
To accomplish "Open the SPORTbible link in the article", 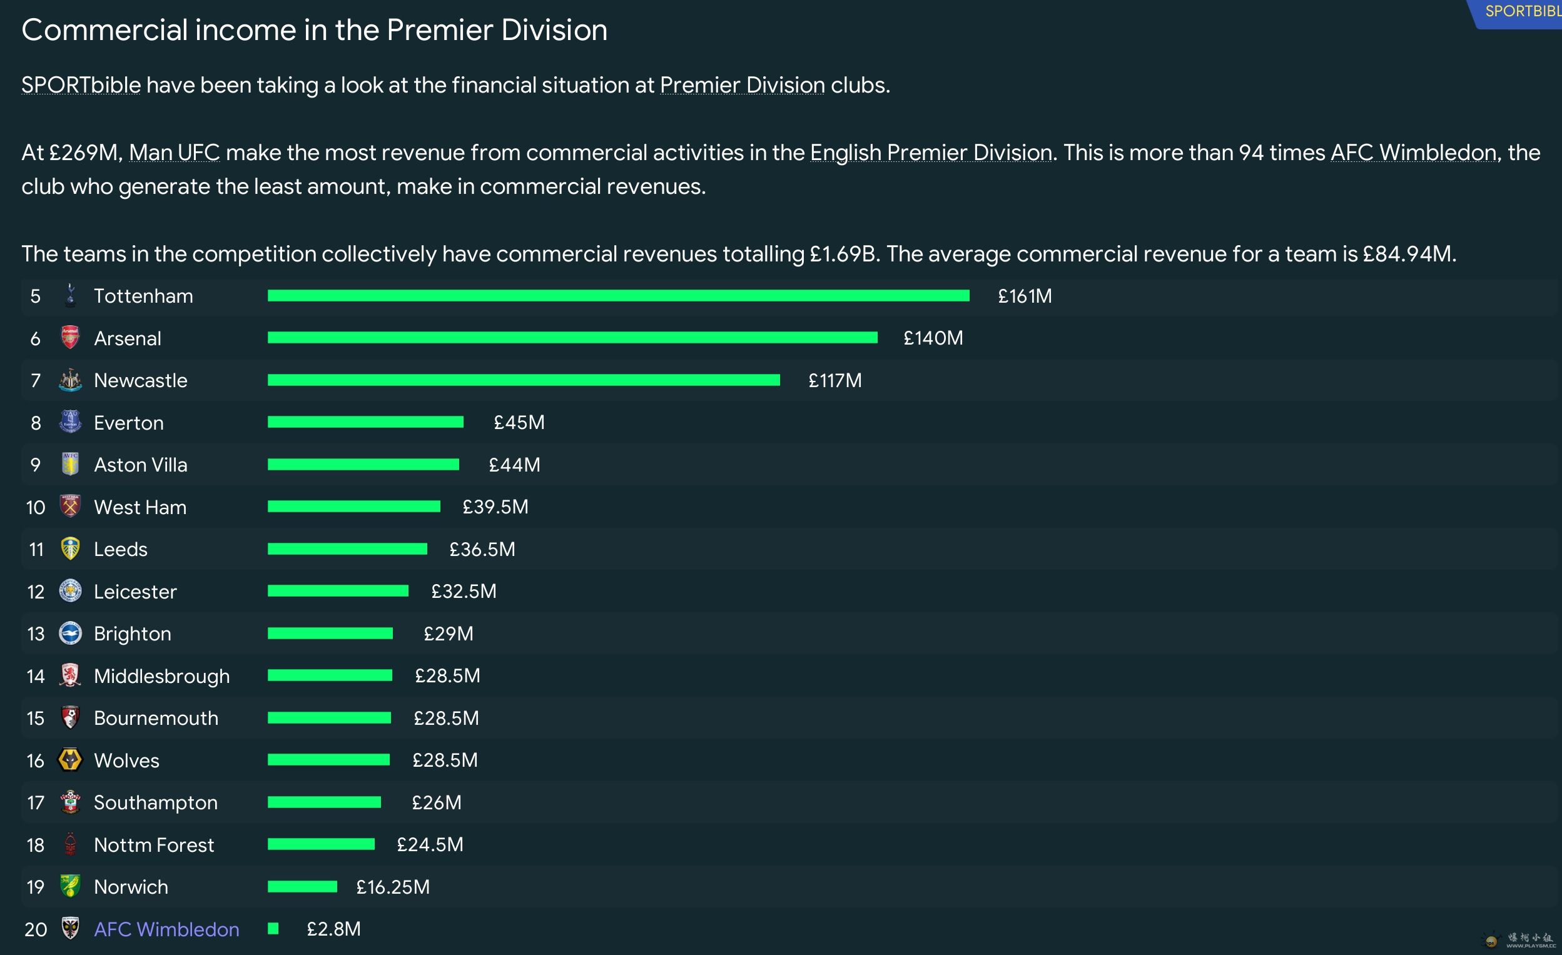I will [x=81, y=85].
